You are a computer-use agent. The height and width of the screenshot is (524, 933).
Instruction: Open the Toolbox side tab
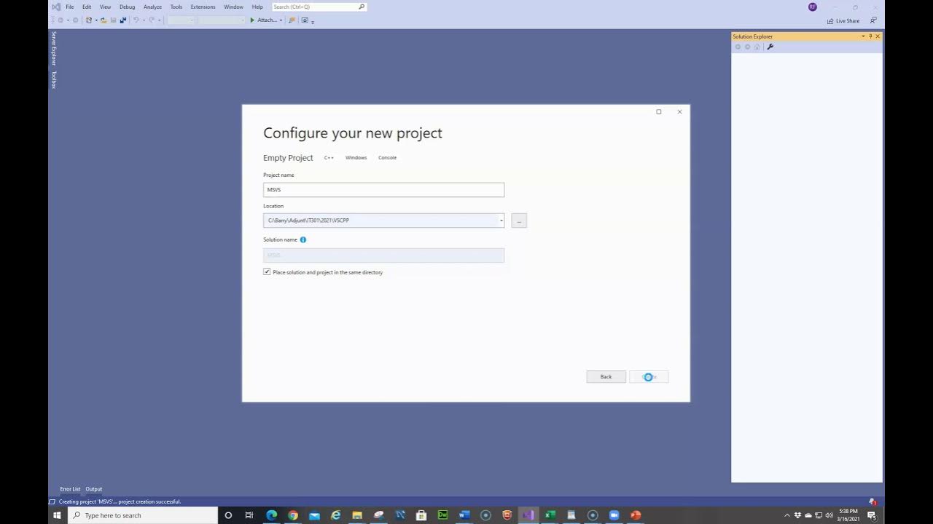(53, 80)
